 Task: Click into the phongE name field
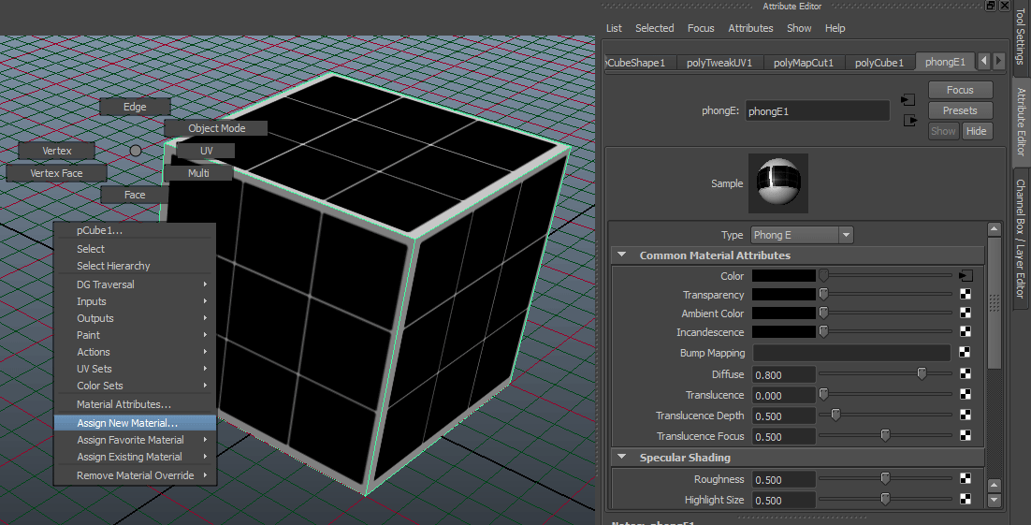817,110
